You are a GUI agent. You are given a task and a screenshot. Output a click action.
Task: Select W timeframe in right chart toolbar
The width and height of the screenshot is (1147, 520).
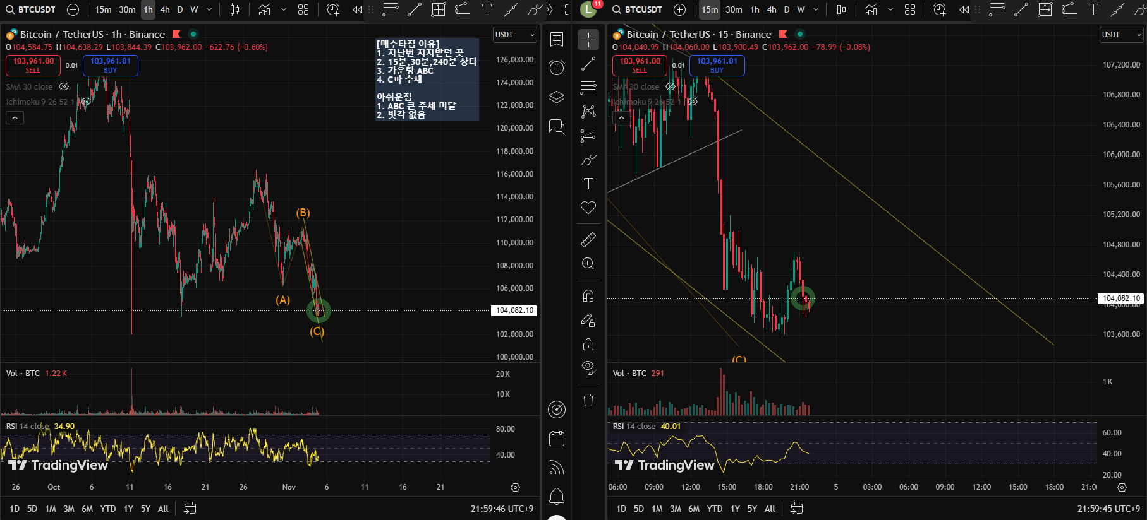pos(801,9)
